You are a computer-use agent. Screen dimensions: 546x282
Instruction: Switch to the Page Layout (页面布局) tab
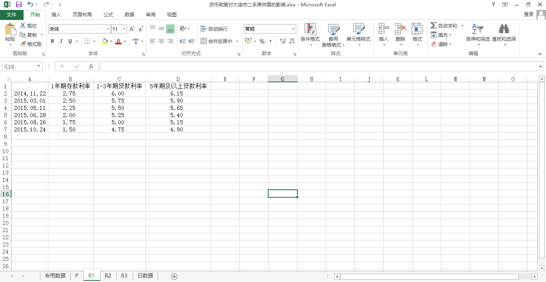point(82,14)
